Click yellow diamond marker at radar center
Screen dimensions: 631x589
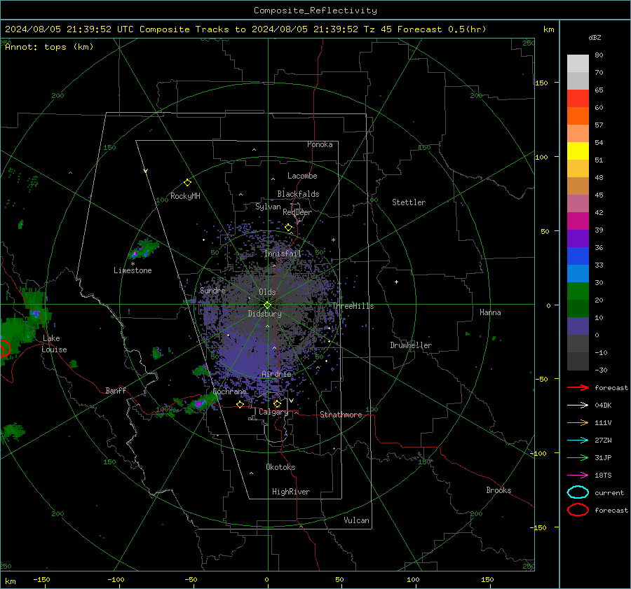click(268, 305)
